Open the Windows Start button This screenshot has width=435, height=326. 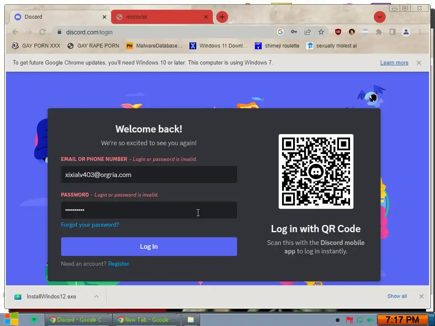pos(11,319)
